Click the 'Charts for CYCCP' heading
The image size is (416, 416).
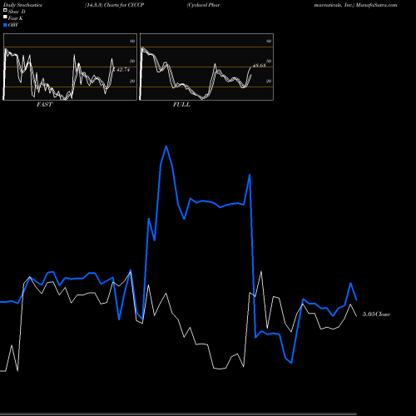point(124,5)
